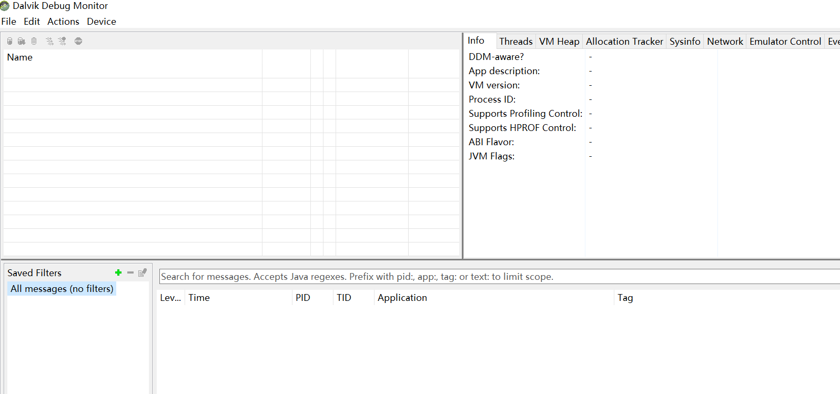Image resolution: width=840 pixels, height=394 pixels.
Task: Open the Edit menu
Action: (x=32, y=22)
